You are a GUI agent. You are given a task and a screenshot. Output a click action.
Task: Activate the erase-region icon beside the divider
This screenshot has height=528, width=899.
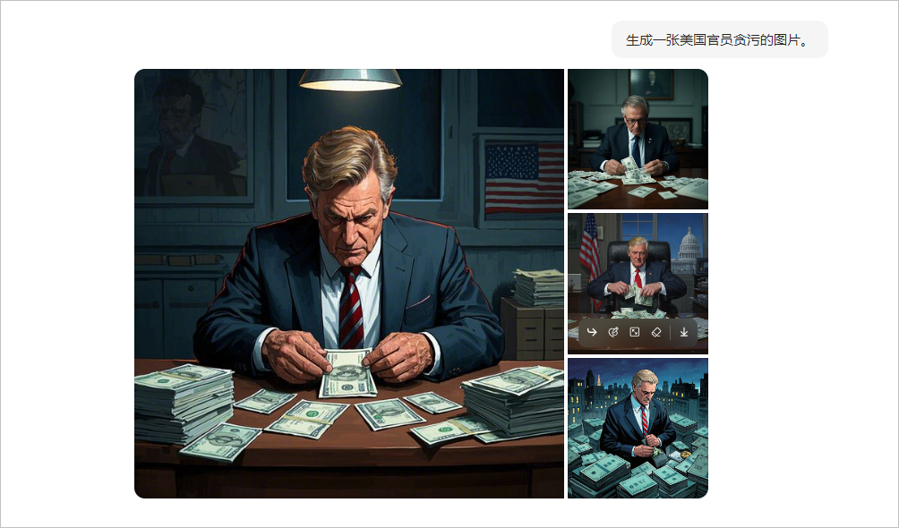pyautogui.click(x=656, y=332)
